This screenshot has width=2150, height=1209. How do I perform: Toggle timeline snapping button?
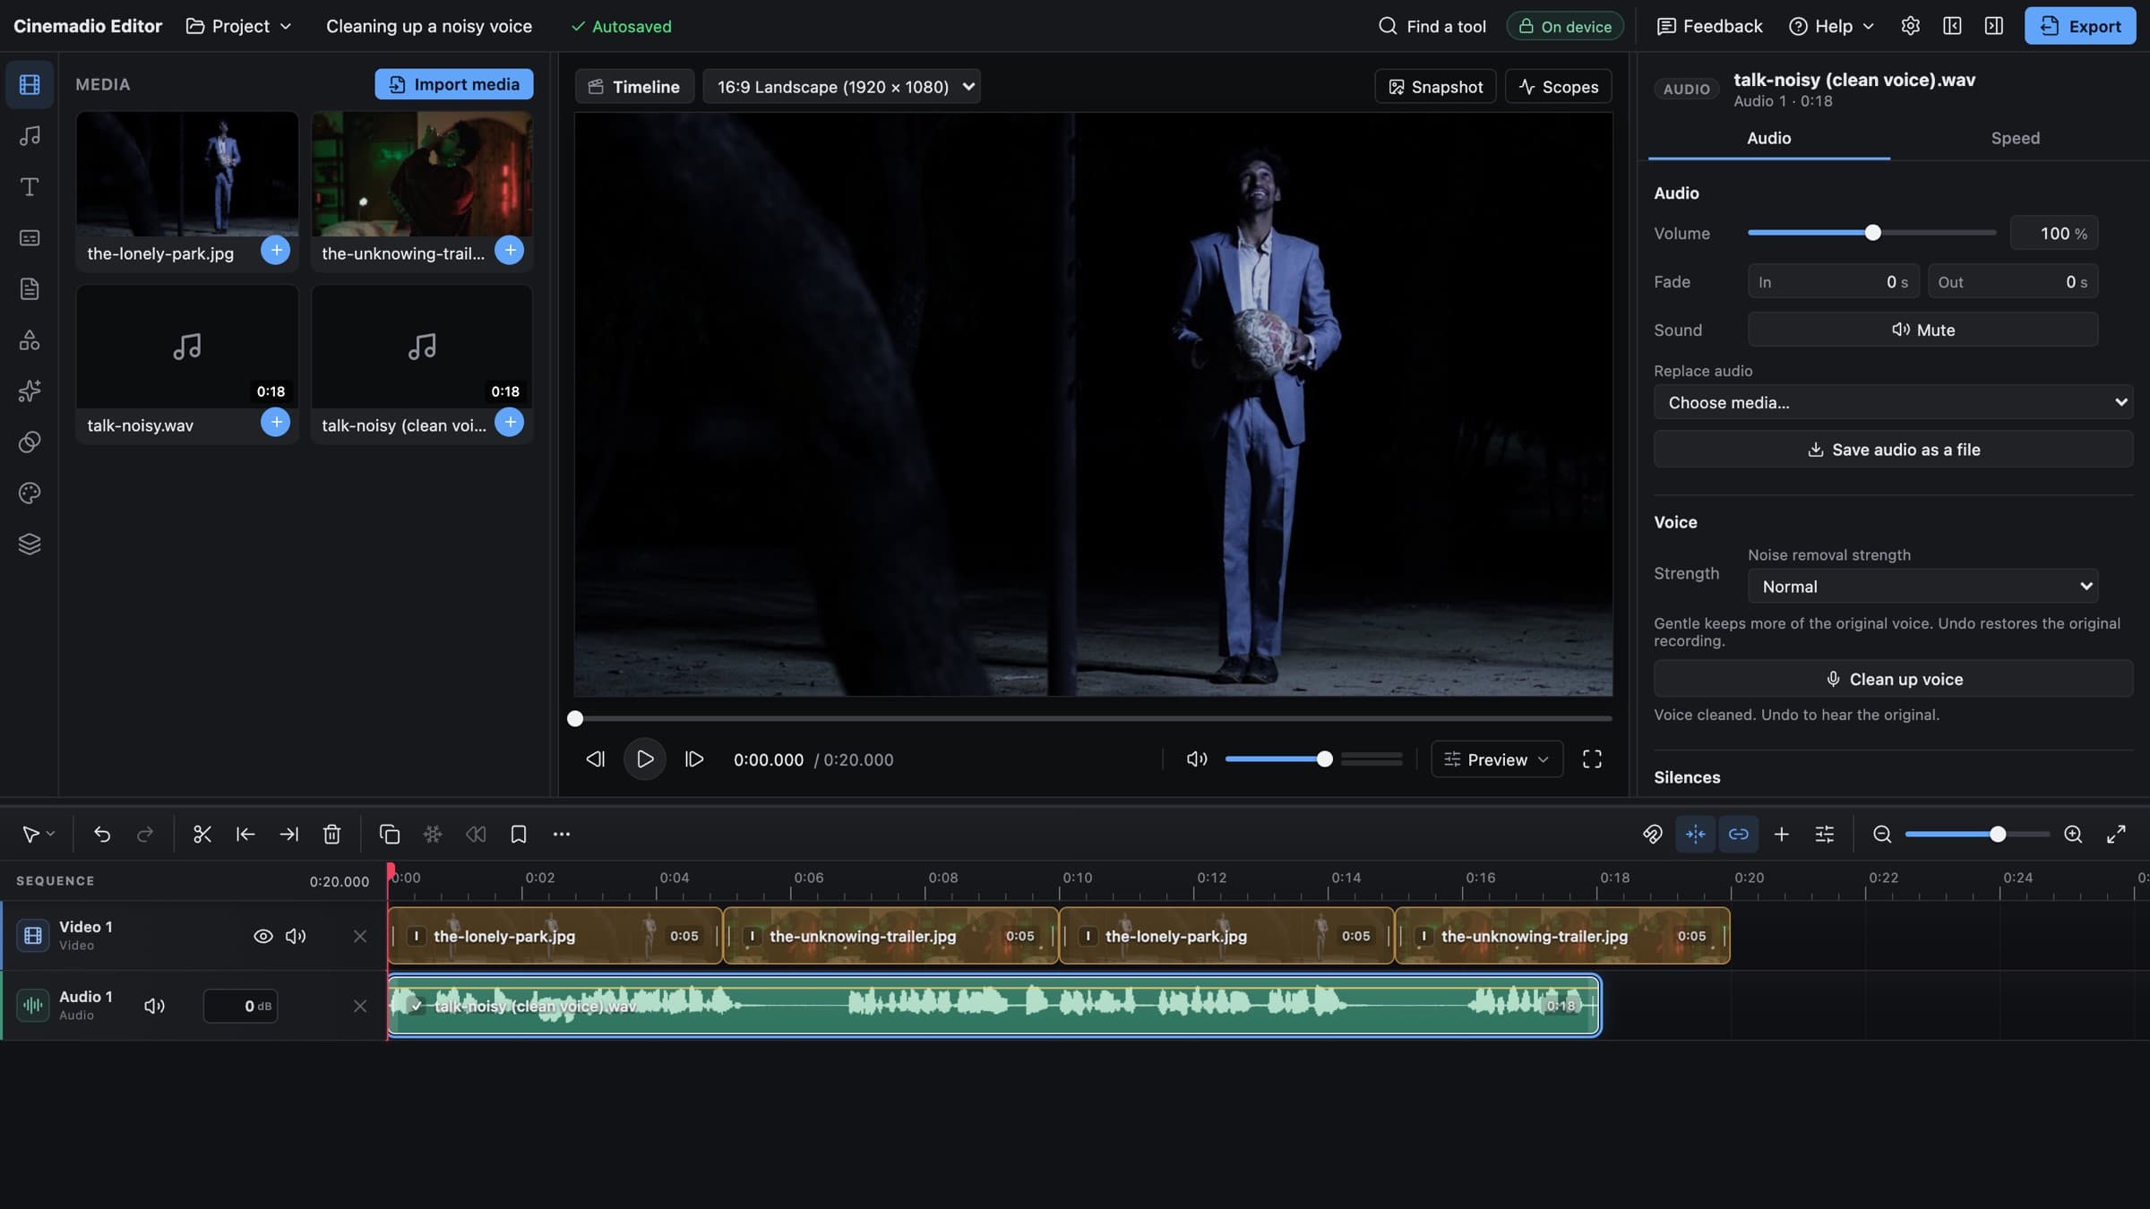pos(1695,835)
